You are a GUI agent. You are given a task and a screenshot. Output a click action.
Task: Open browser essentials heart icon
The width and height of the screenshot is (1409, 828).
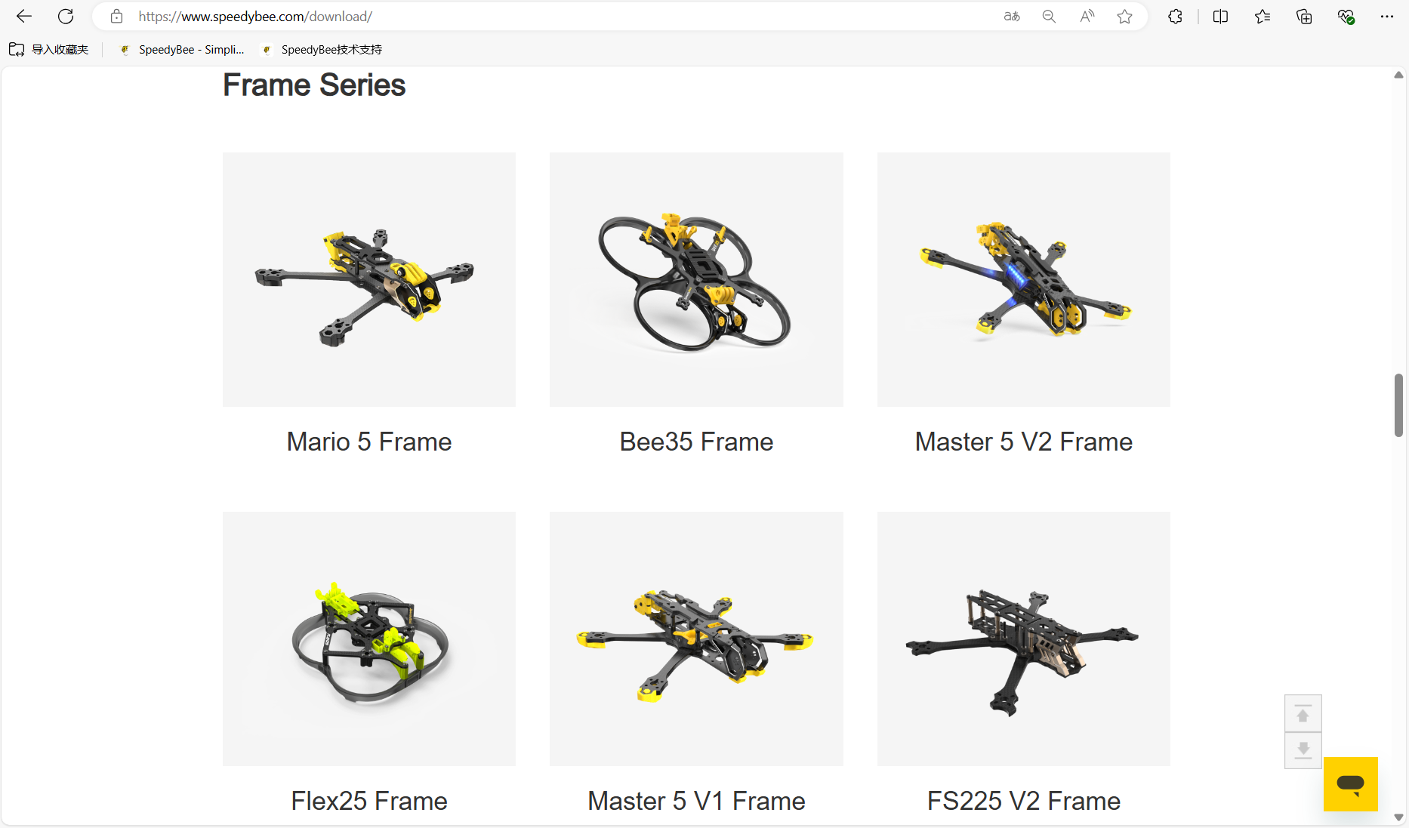point(1346,16)
